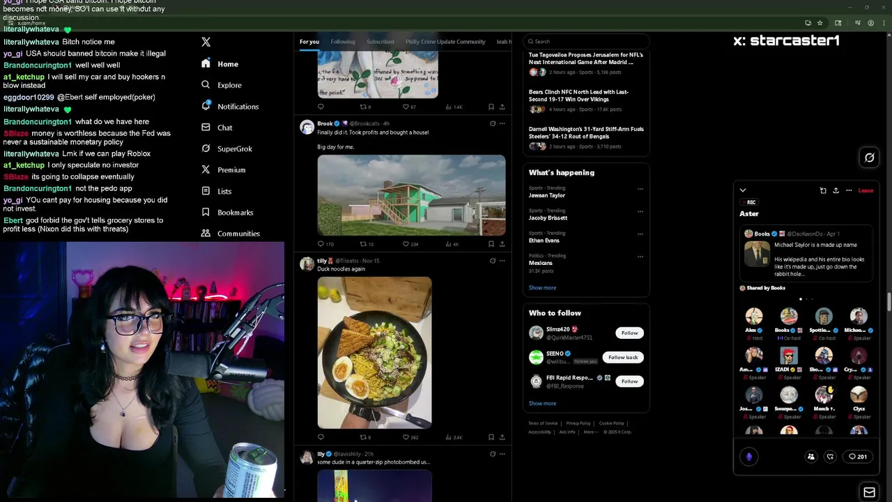Open more options in Space panel
The width and height of the screenshot is (892, 502).
849,190
